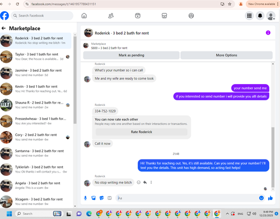Viewport: 280px width, 219px height.
Task: Click the conversation scrollbar thumb
Action: 273,157
